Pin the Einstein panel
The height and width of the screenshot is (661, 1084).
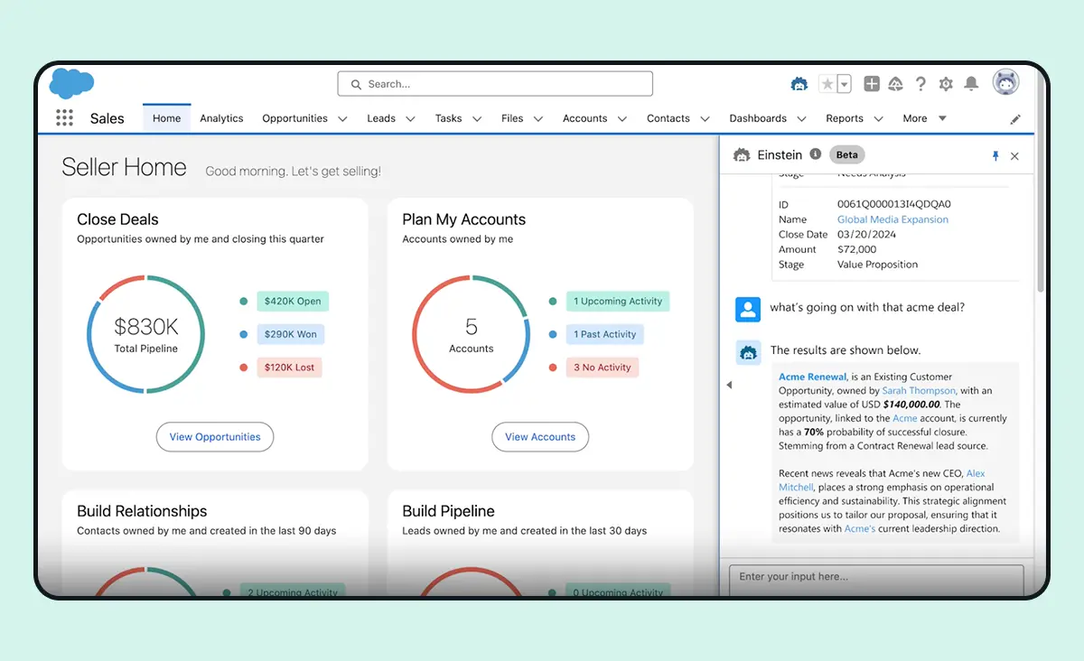coord(995,156)
